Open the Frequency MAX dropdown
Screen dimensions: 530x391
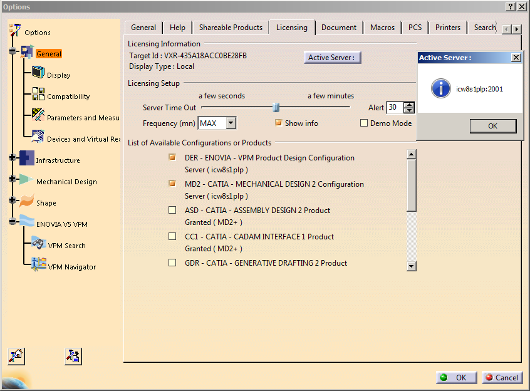[231, 123]
